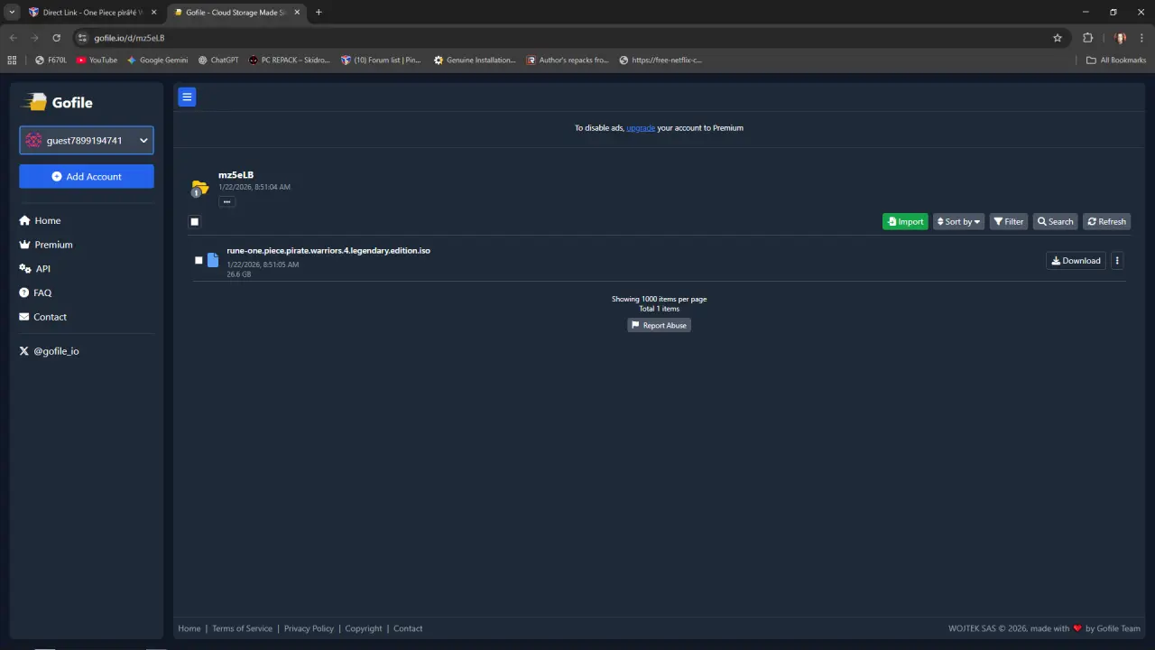Open the Chrome apps grid icon

[x=12, y=60]
